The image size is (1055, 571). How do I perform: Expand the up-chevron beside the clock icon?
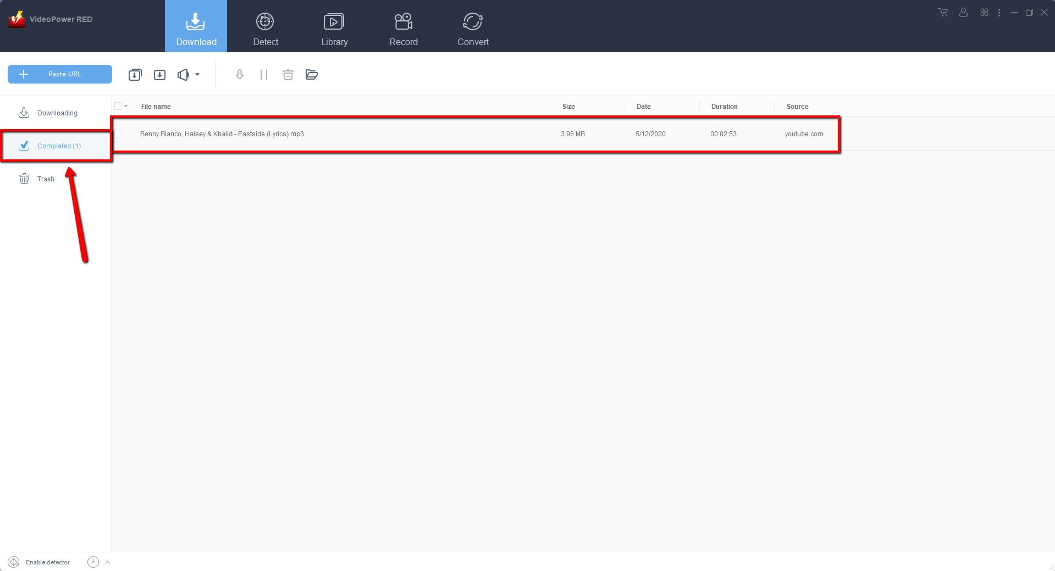click(x=108, y=562)
